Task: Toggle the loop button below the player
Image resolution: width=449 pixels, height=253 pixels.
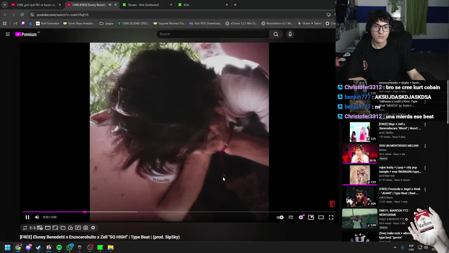Action: (x=25, y=228)
